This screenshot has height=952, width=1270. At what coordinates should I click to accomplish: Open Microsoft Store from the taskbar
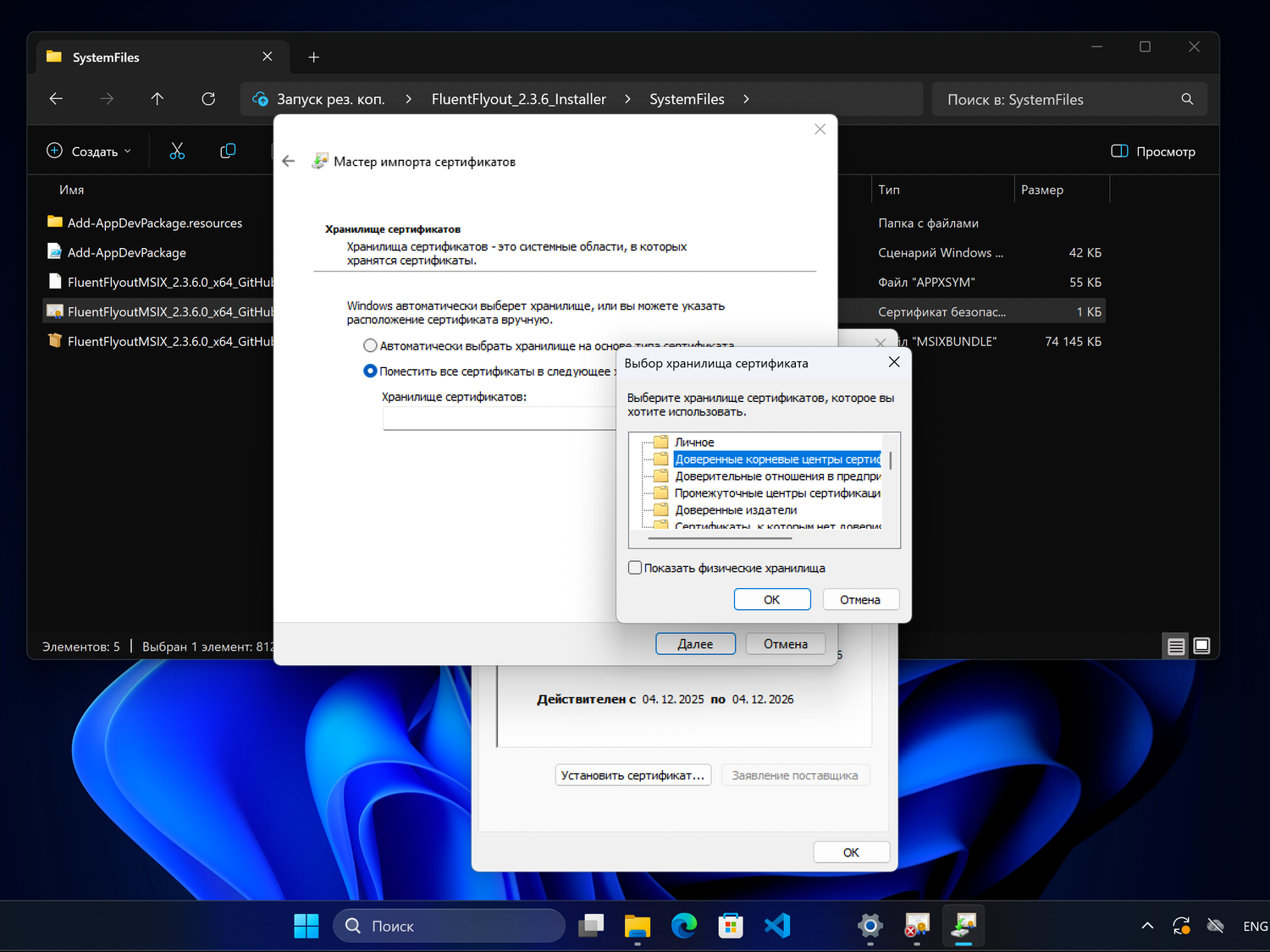coord(731,926)
